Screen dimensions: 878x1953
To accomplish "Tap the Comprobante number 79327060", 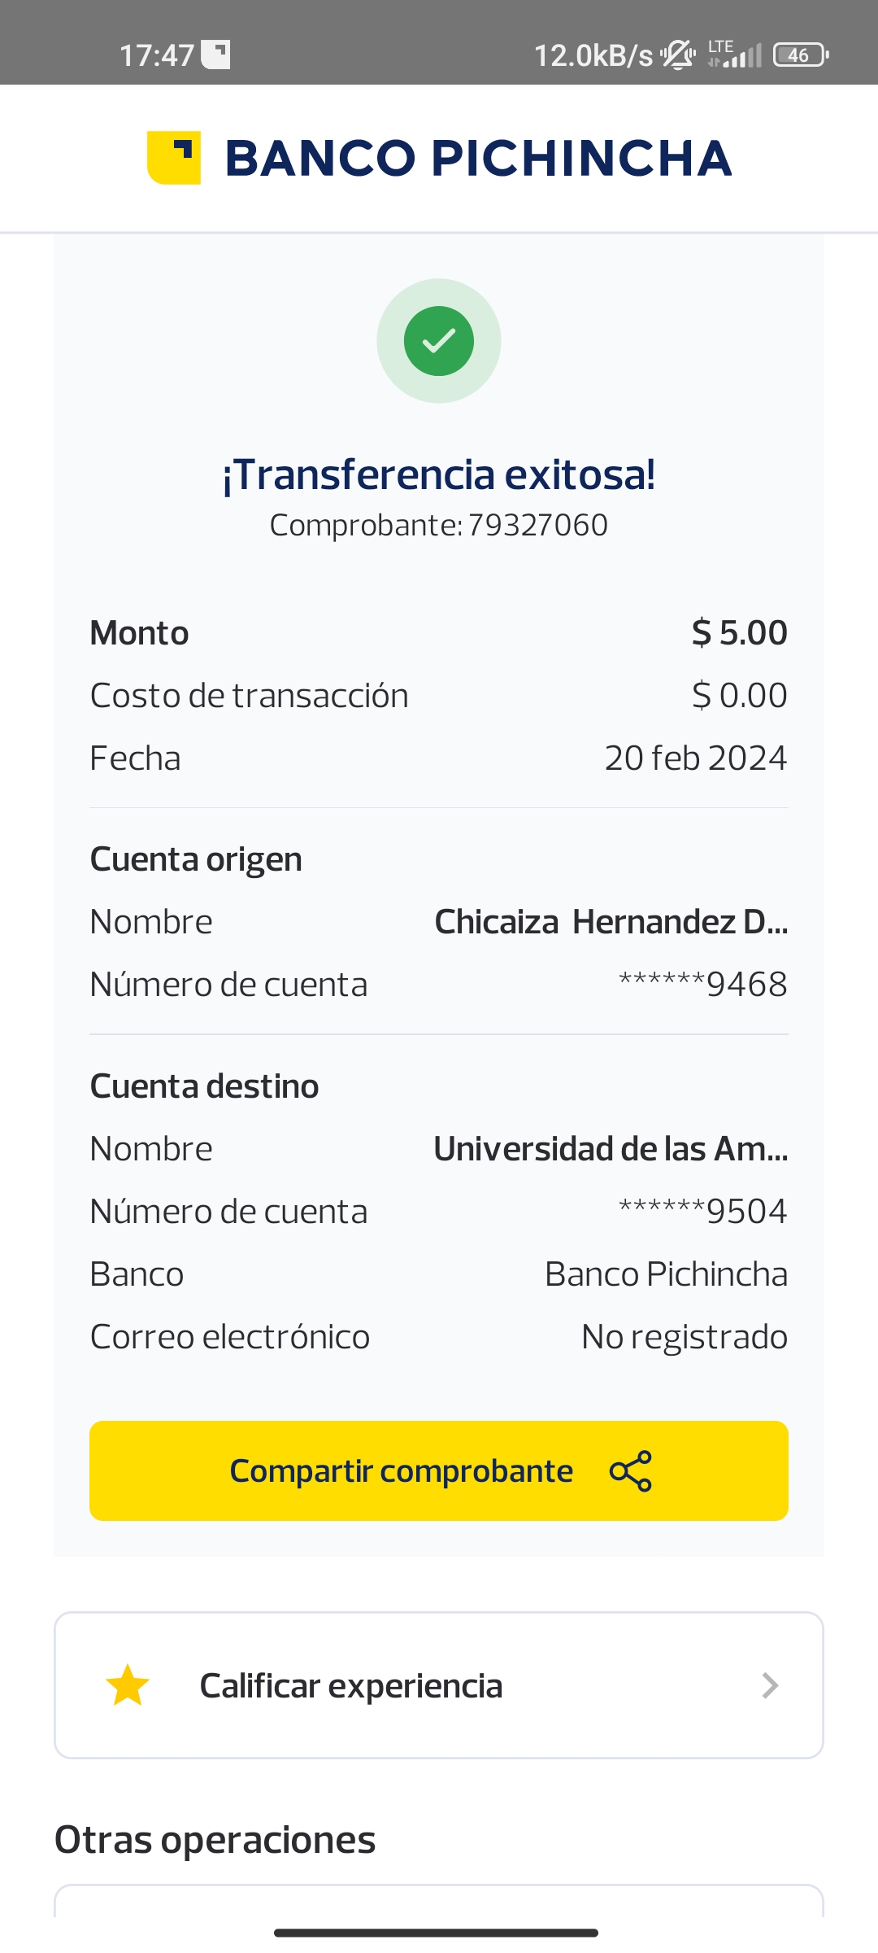I will click(537, 526).
